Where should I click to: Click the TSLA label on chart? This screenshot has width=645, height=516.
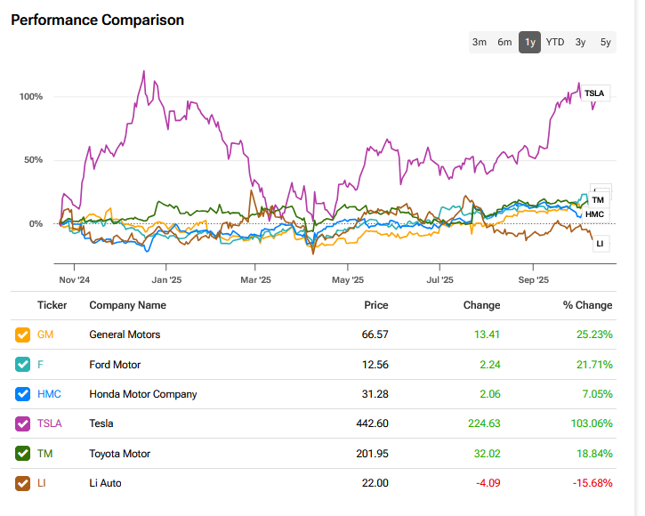593,93
